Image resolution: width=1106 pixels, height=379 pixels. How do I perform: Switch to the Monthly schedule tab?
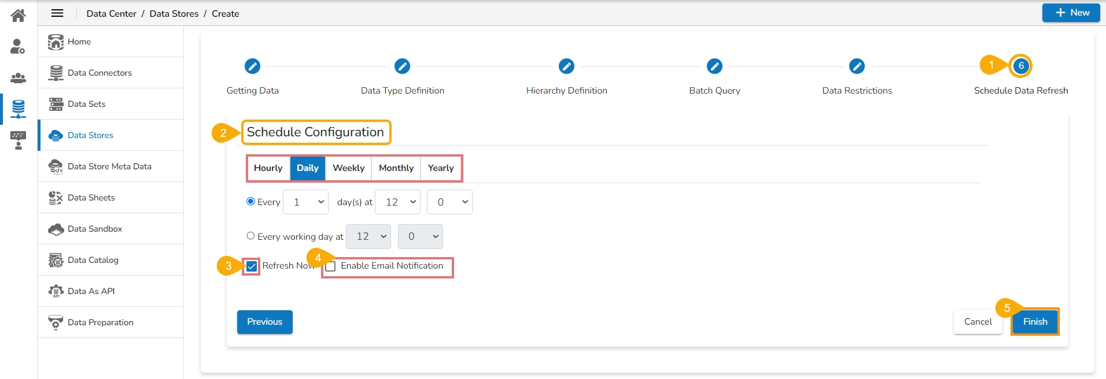396,168
